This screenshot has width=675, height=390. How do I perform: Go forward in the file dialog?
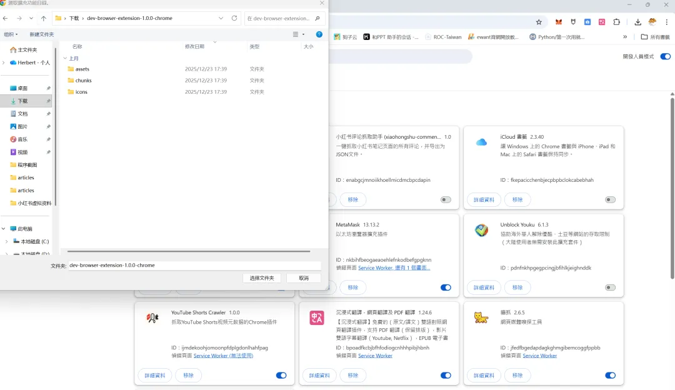(x=19, y=18)
